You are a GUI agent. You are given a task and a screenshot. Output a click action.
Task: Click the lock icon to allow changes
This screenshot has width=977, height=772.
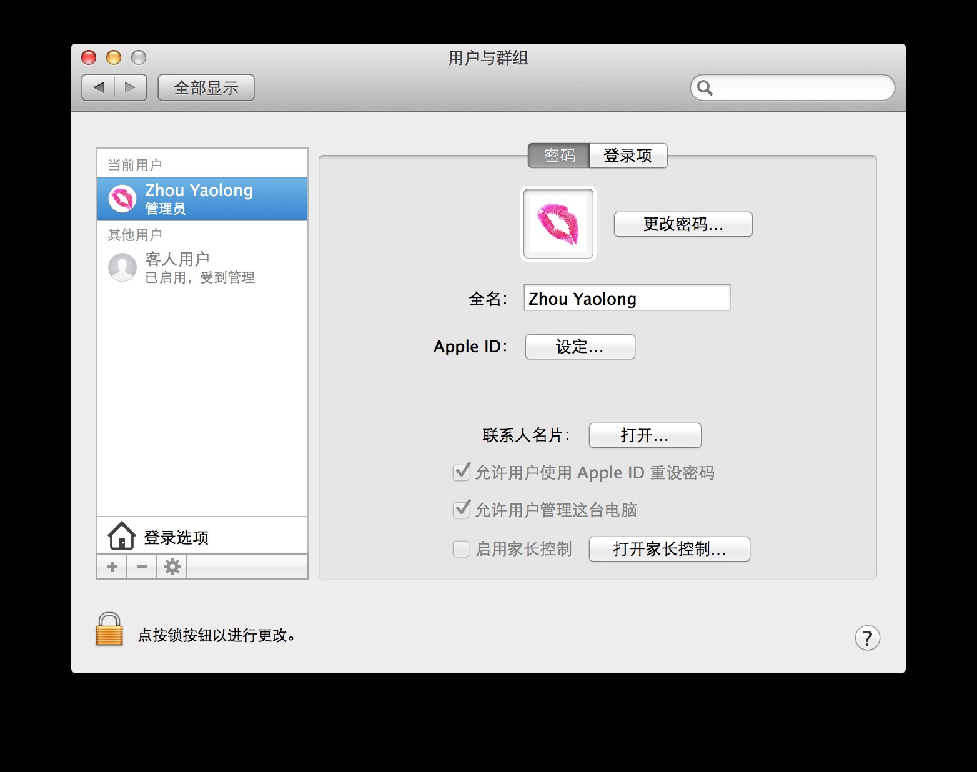tap(109, 630)
